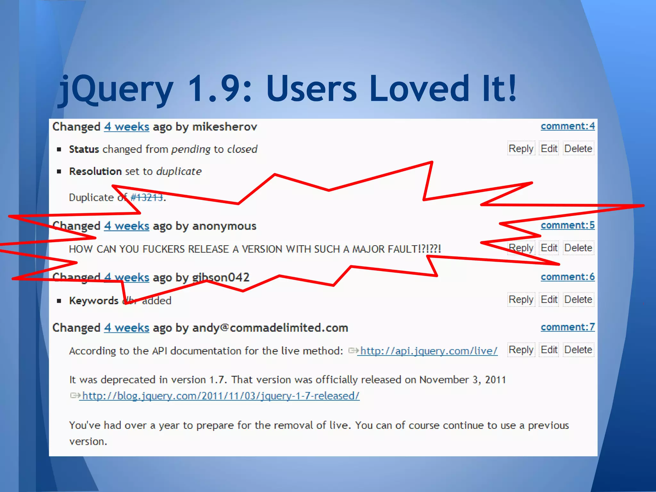
Task: Click Reply on mikesherov's comment
Action: [521, 148]
